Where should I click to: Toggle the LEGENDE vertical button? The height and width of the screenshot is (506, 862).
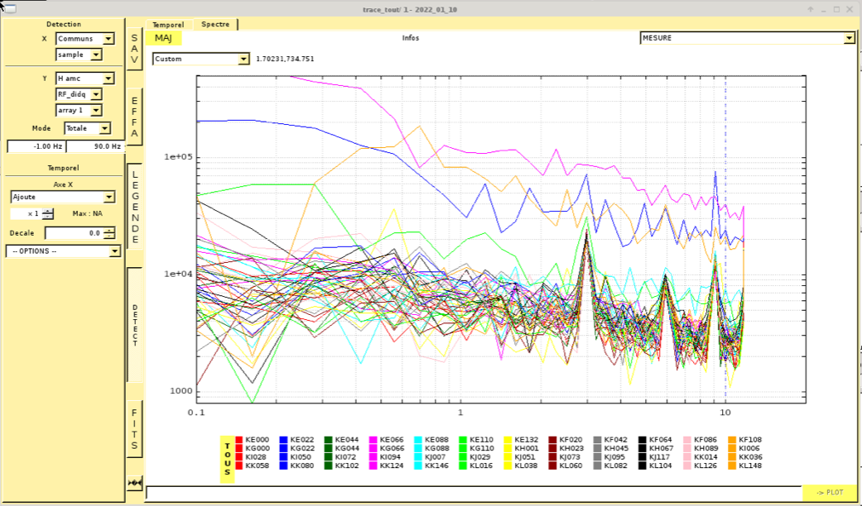(134, 206)
